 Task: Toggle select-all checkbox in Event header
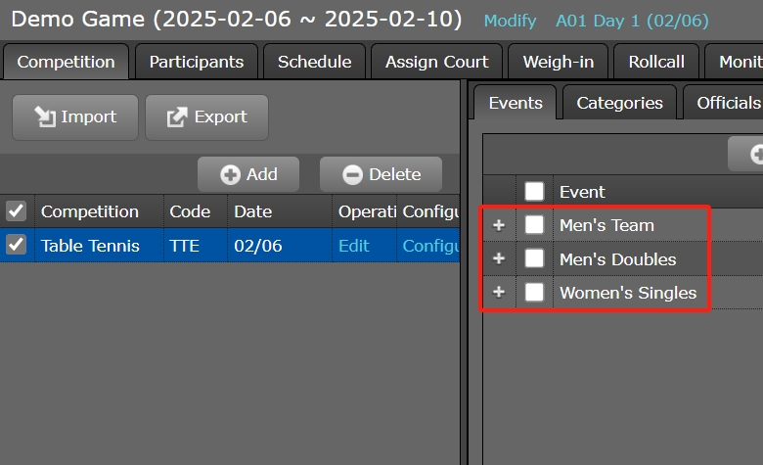[x=534, y=191]
